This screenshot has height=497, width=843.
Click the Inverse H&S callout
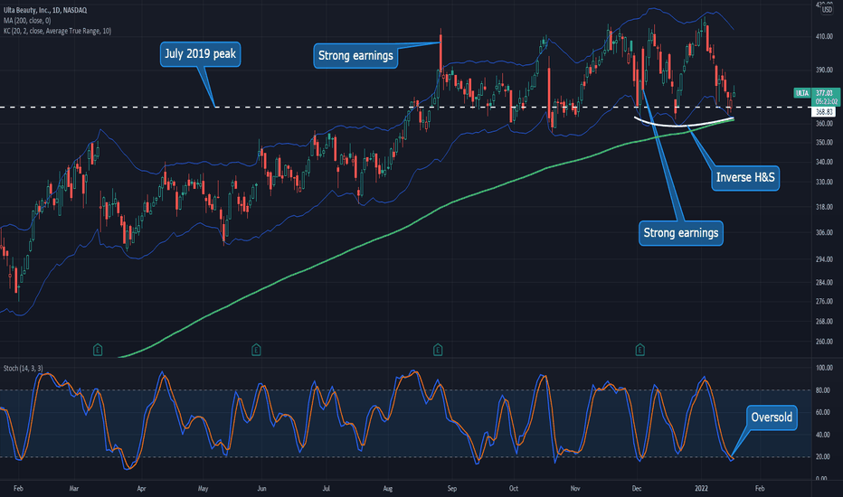(x=745, y=178)
